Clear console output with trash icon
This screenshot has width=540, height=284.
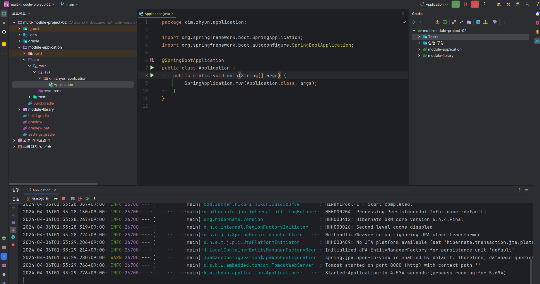click(x=13, y=244)
